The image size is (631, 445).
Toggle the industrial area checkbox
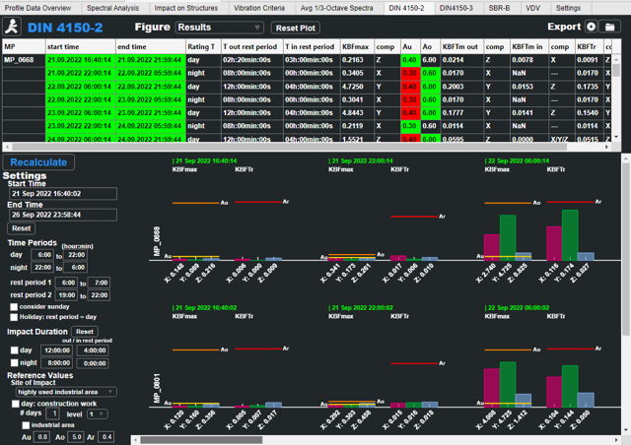pos(27,425)
